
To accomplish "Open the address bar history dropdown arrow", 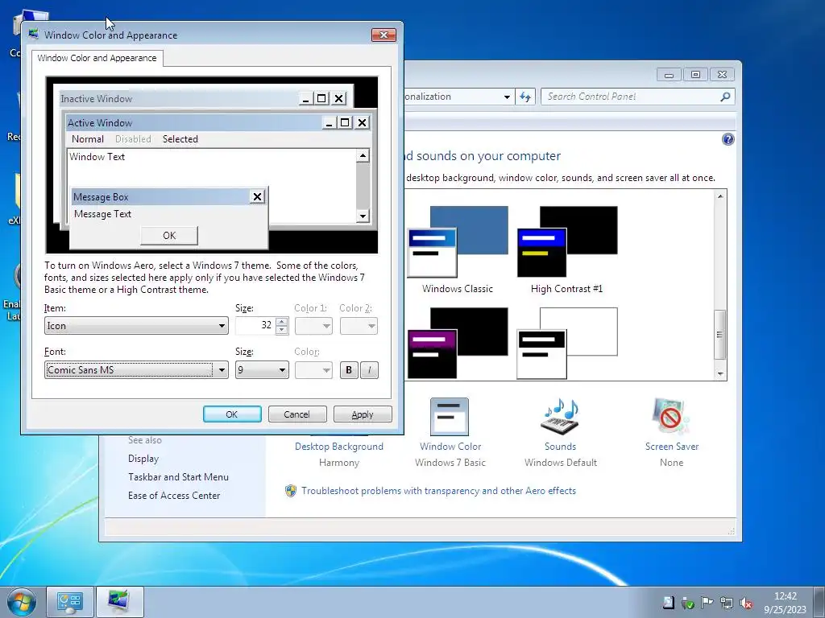I will click(507, 97).
